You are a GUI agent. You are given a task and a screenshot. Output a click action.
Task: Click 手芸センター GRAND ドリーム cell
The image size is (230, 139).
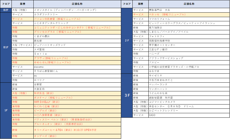click(x=189, y=106)
